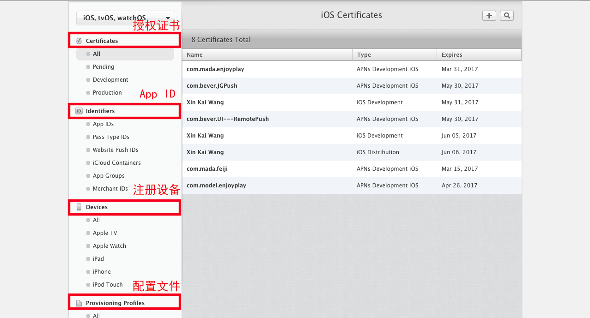Image resolution: width=590 pixels, height=318 pixels.
Task: Click the Devices phone icon
Action: (x=79, y=207)
